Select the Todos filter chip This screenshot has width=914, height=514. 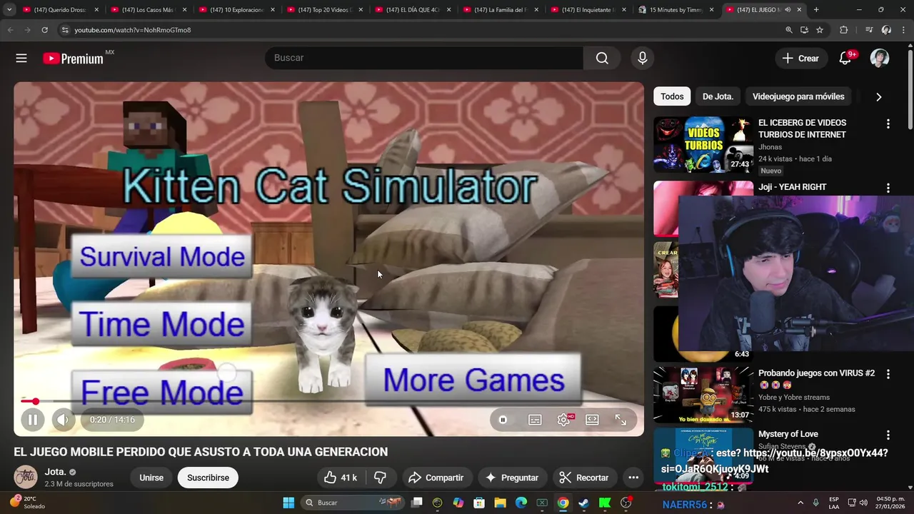[672, 96]
